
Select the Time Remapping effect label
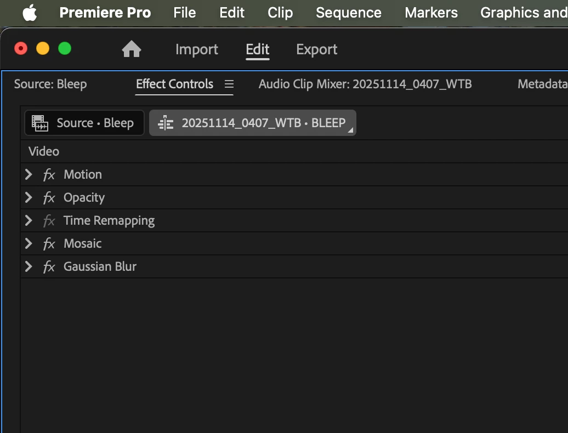pos(109,220)
